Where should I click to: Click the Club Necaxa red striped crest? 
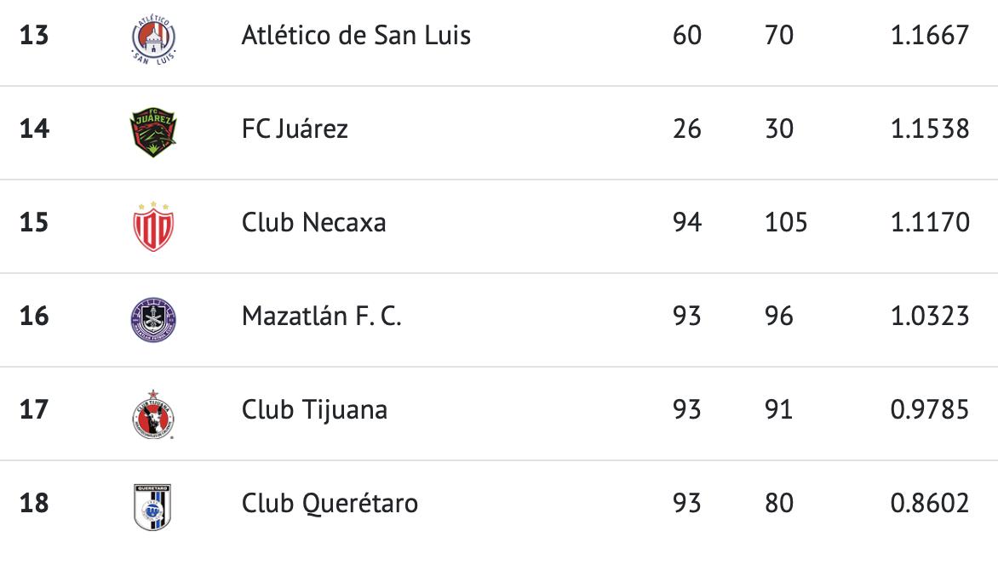[154, 226]
